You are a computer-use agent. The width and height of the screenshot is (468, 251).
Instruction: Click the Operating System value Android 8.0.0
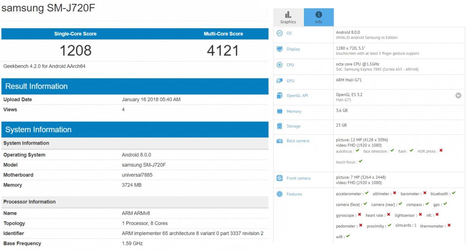(x=136, y=155)
